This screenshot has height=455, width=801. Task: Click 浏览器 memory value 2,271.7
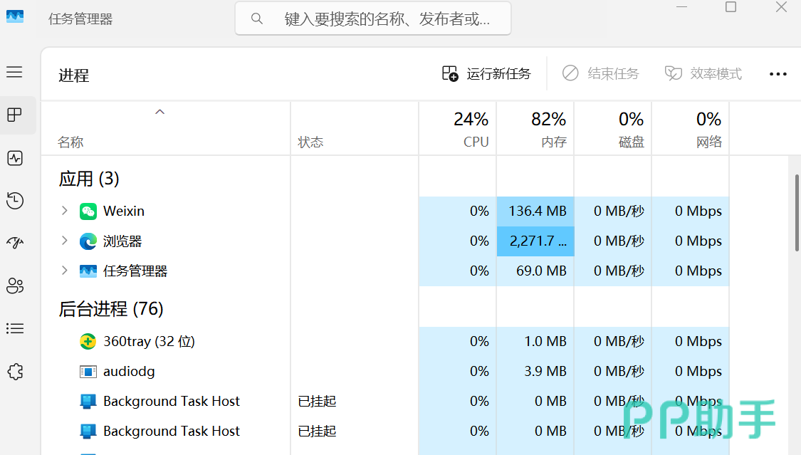coord(538,241)
